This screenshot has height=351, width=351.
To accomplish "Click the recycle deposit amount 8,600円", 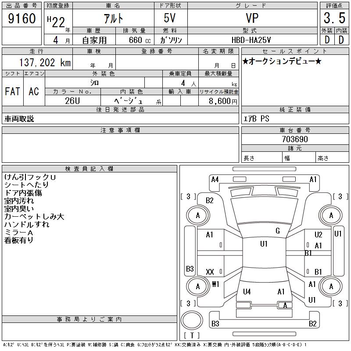I will tap(223, 101).
